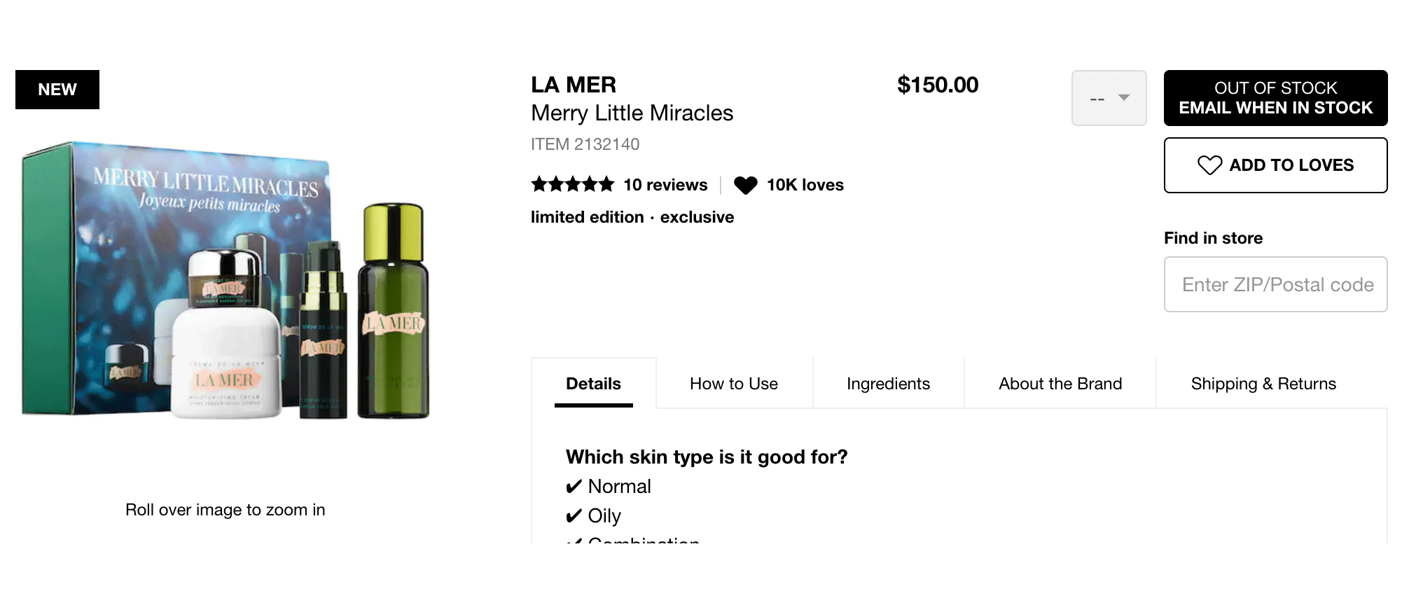This screenshot has height=598, width=1402.
Task: Click the dropdown arrow in quantity selector
Action: [1124, 98]
